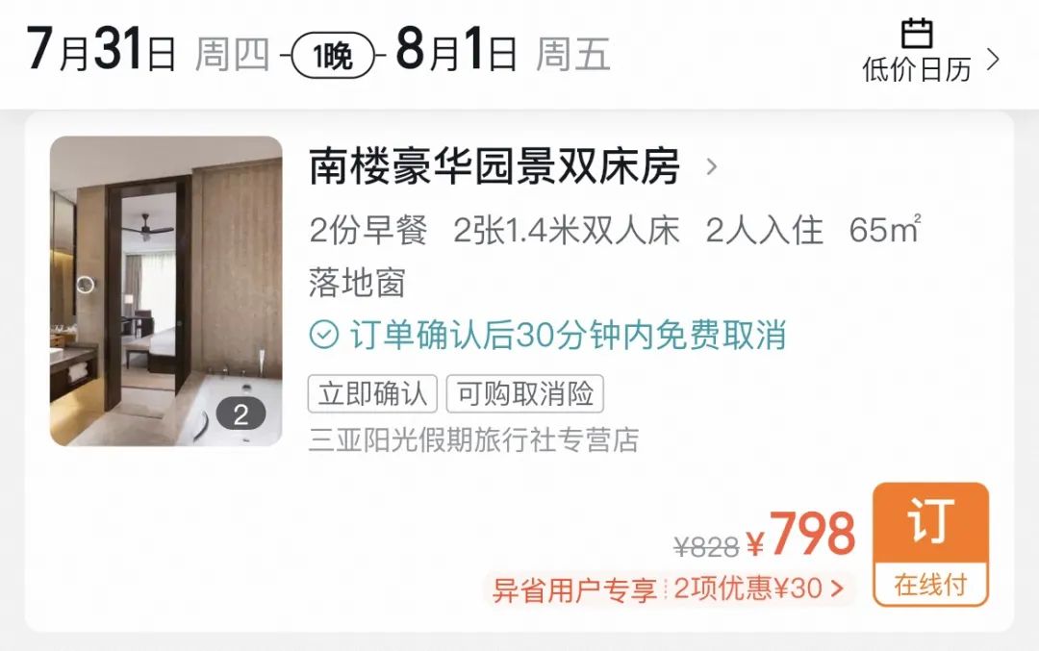Click the 异省用户专享 promotion label
The height and width of the screenshot is (651, 1039).
[x=573, y=589]
